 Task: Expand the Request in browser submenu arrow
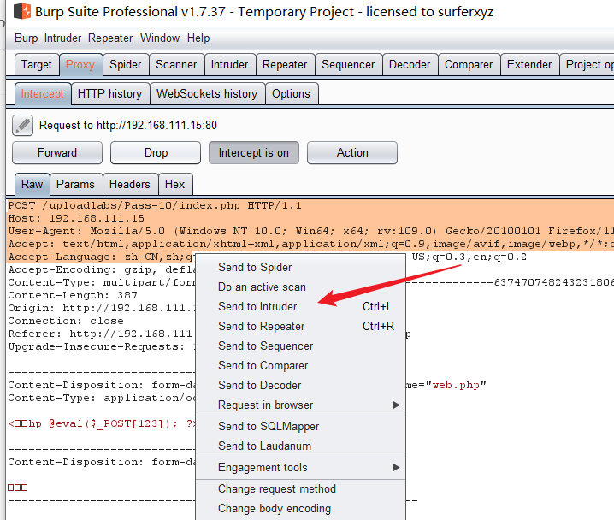[x=396, y=405]
